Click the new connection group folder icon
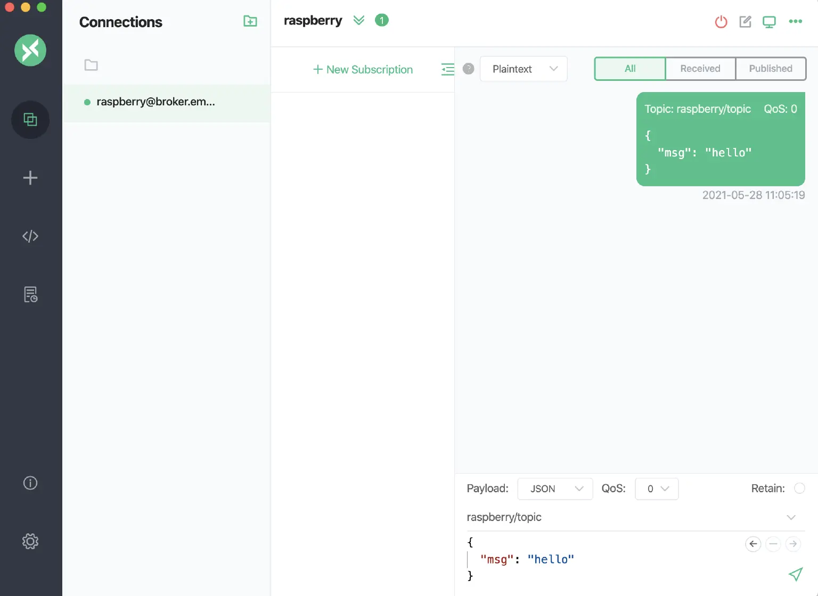The height and width of the screenshot is (596, 818). tap(250, 21)
